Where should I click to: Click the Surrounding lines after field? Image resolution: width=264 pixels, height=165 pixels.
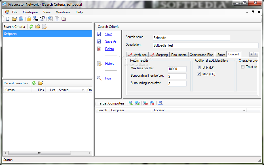tap(177, 83)
